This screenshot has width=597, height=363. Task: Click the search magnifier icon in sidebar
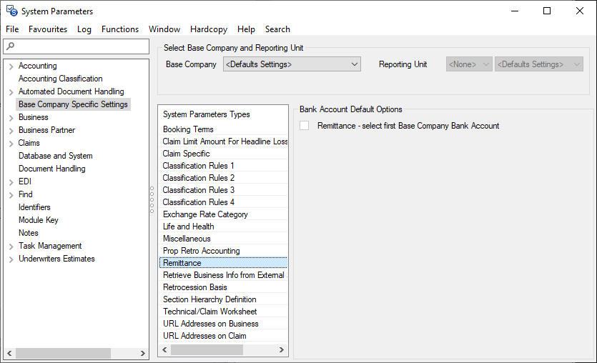coord(9,46)
